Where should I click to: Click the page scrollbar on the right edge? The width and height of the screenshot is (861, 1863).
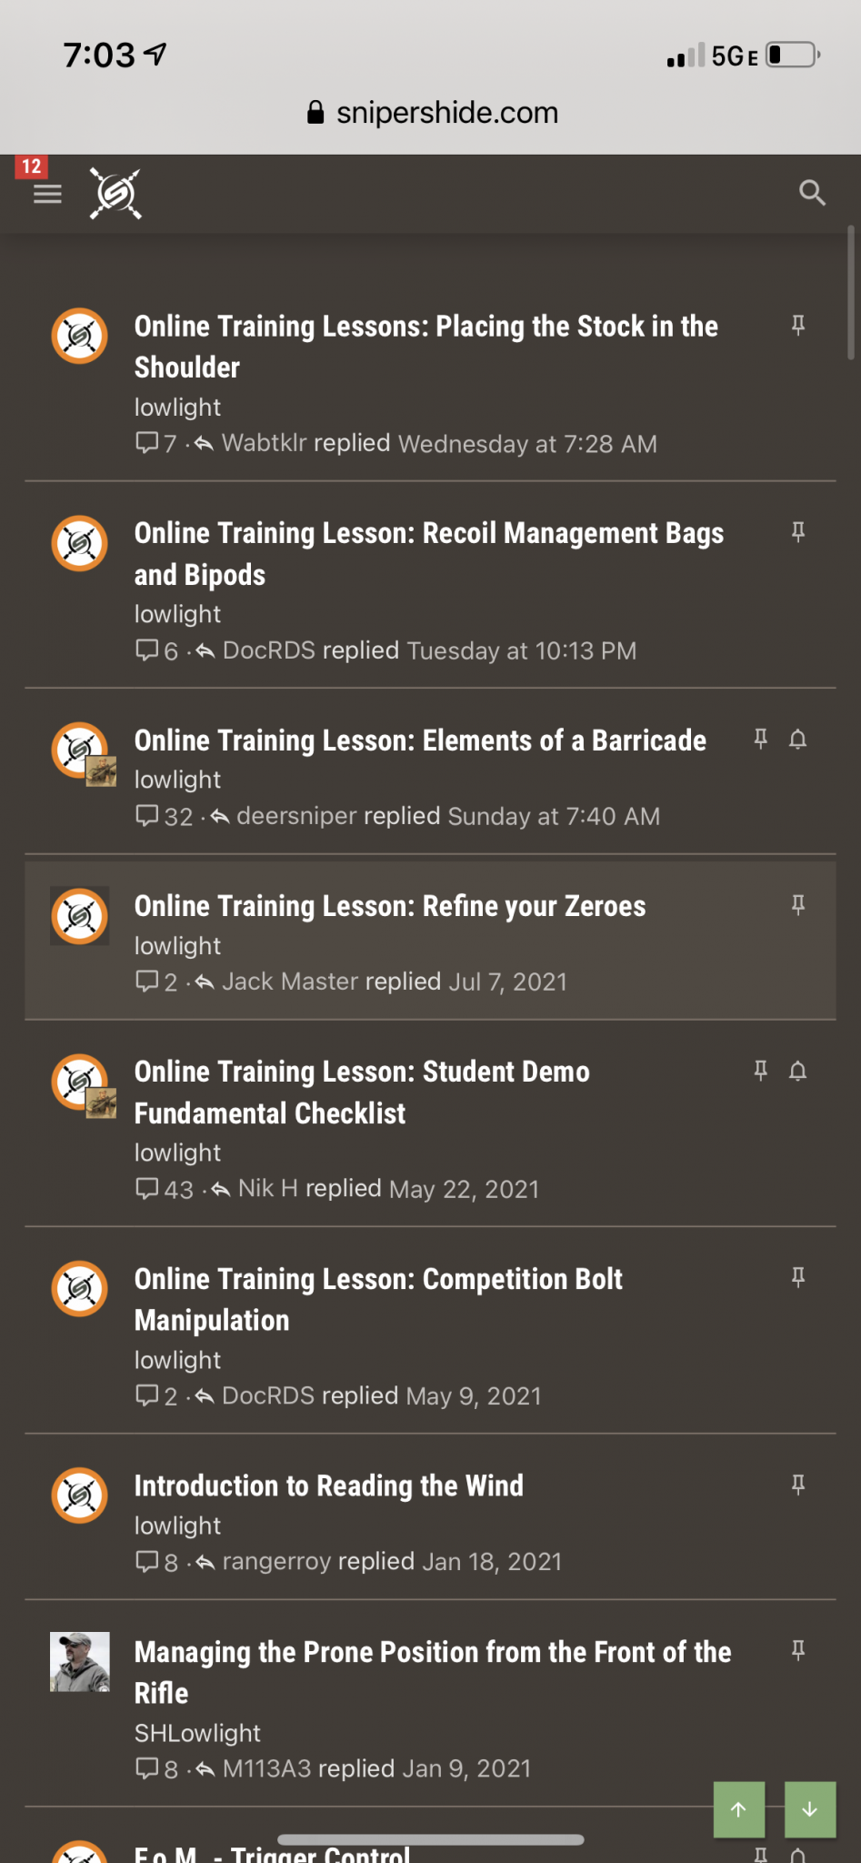click(x=851, y=293)
